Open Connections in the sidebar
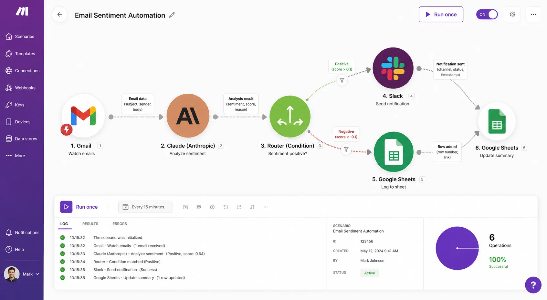Screen dimensions: 547x300 (23, 71)
